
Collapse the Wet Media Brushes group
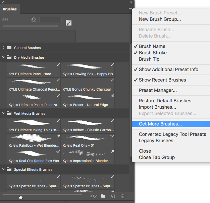[x=4, y=113]
